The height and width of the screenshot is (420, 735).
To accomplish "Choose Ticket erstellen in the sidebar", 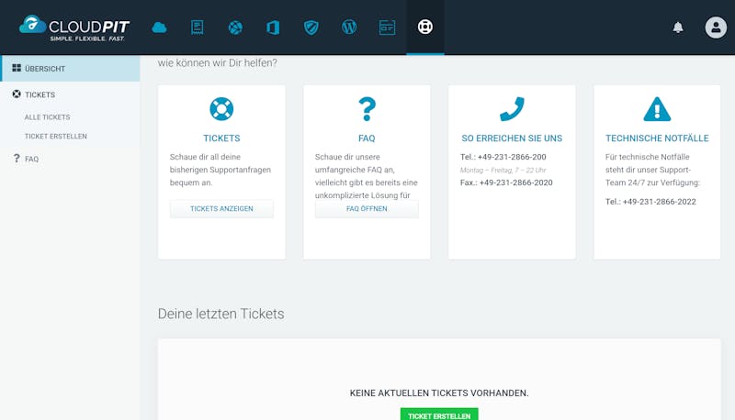I will click(56, 136).
